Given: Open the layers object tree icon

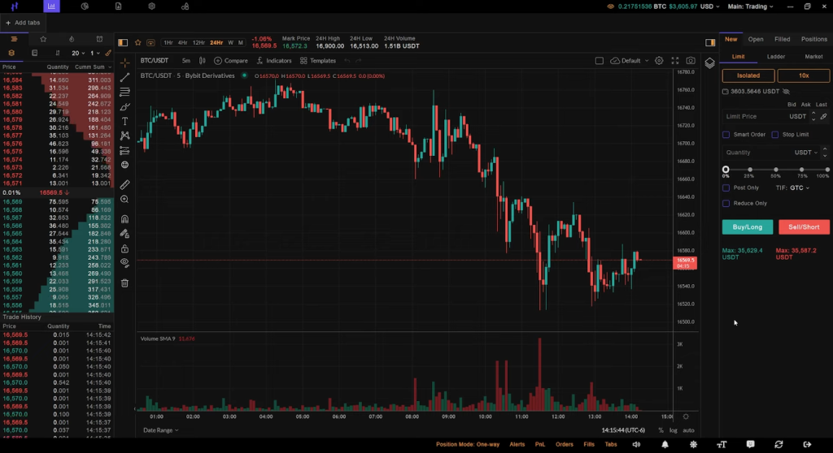Looking at the screenshot, I should (x=709, y=63).
